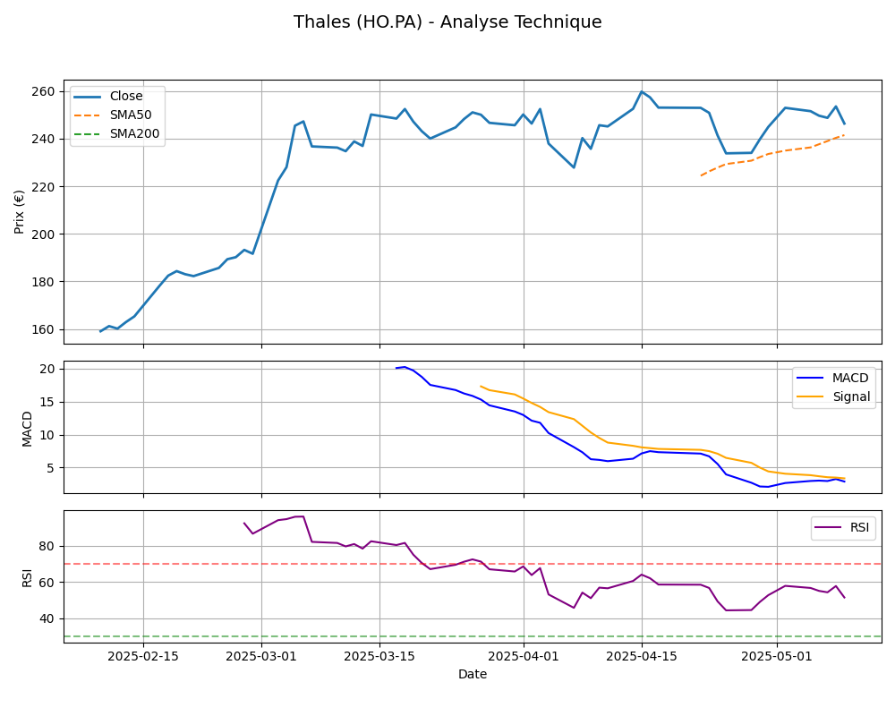Click the 200 price tick label
895x716 pixels.
[x=45, y=234]
